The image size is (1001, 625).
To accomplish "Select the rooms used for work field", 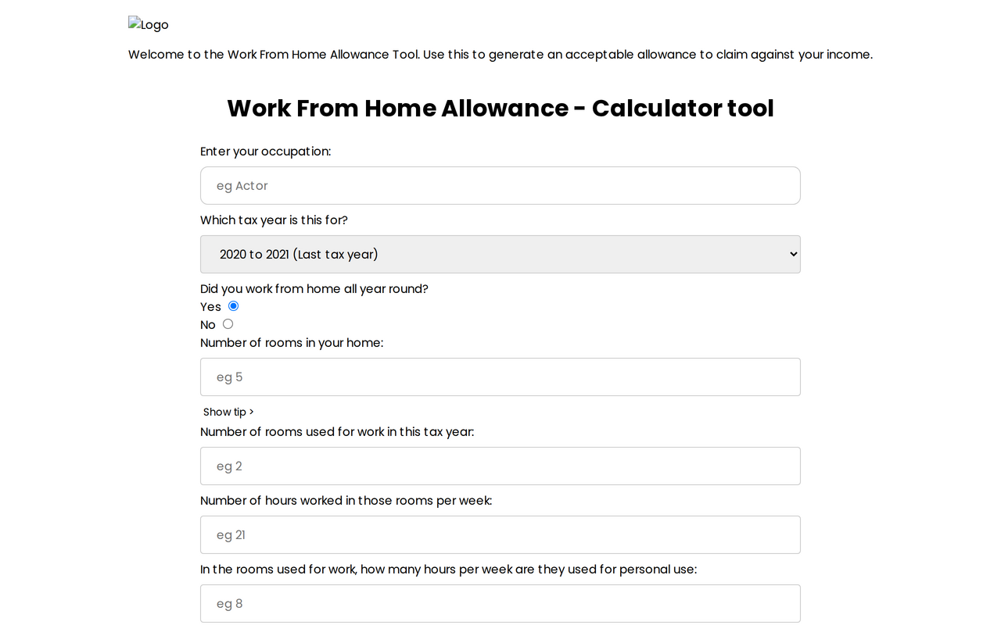I will coord(500,466).
